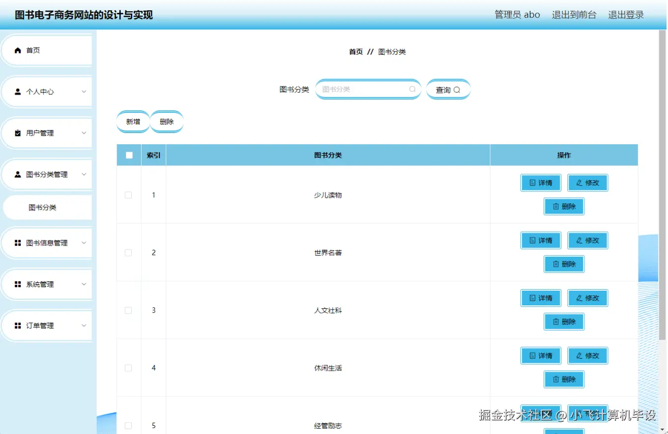
Task: Click the grid icon beside 订单管理
Action: click(18, 325)
